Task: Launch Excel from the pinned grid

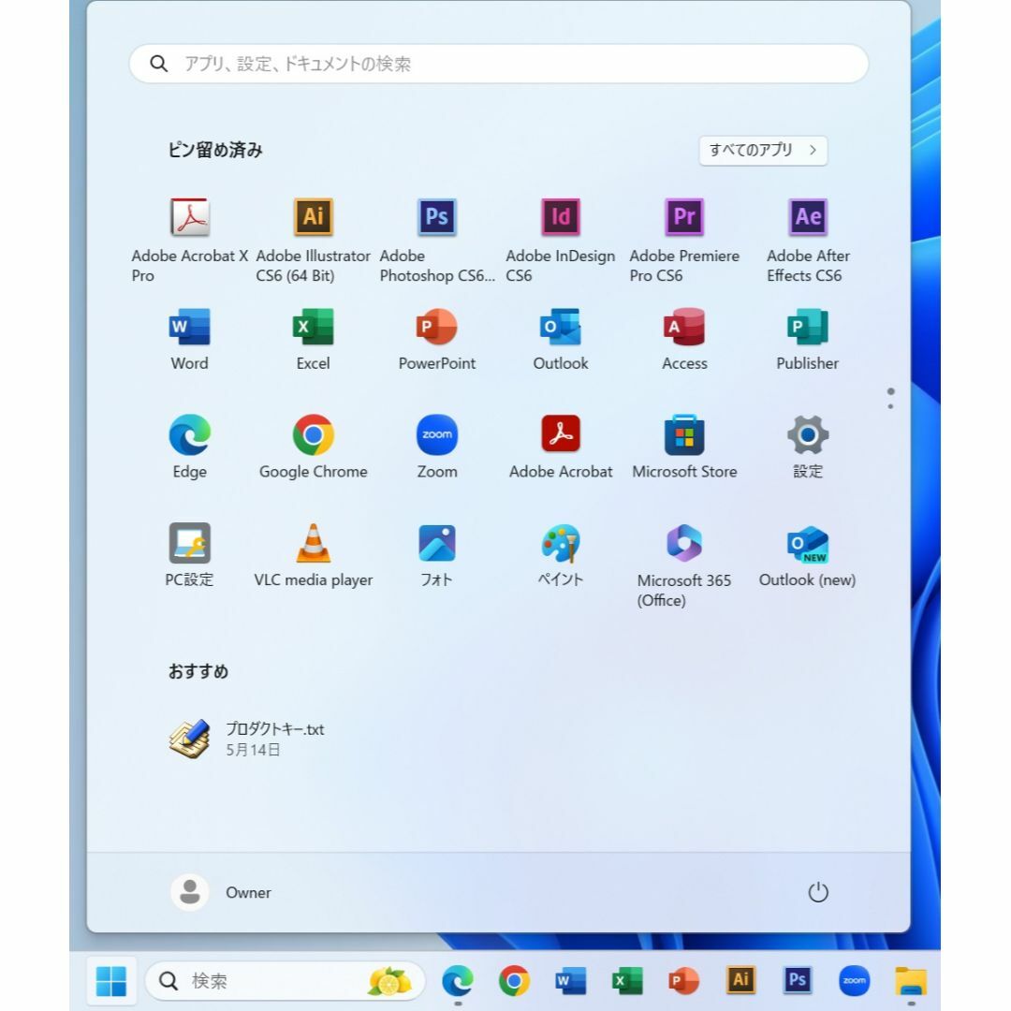Action: coord(314,340)
